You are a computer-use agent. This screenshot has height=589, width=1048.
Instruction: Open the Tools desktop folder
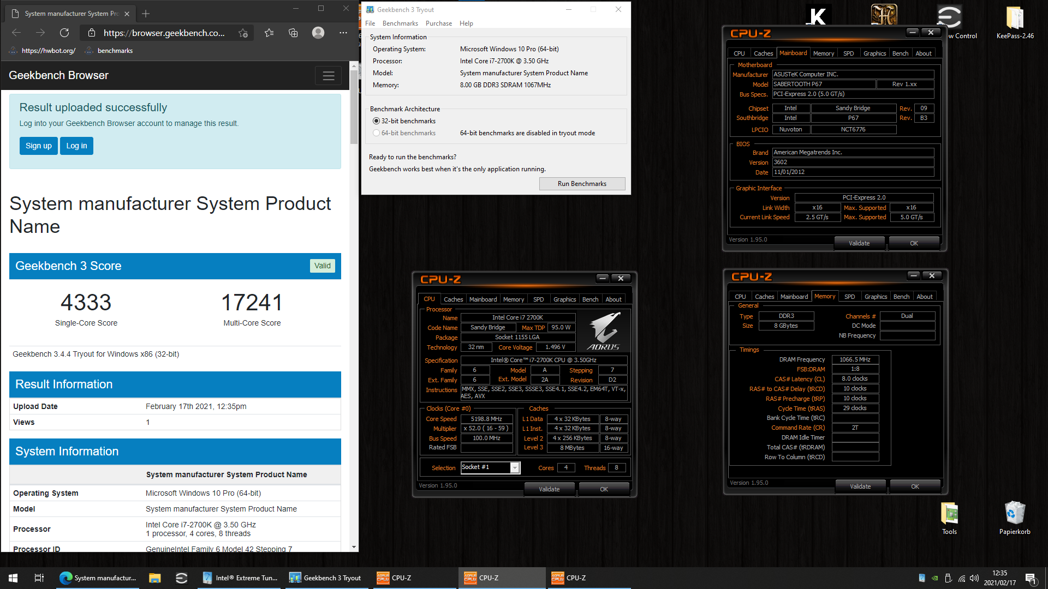(x=949, y=518)
